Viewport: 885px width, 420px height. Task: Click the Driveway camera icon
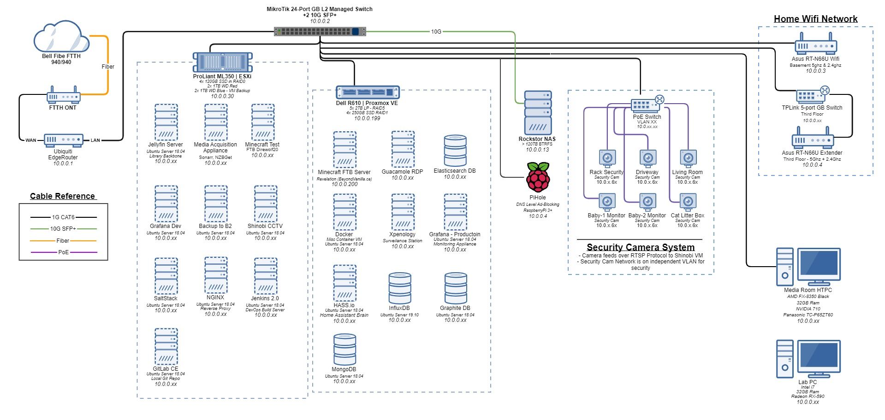click(x=647, y=158)
